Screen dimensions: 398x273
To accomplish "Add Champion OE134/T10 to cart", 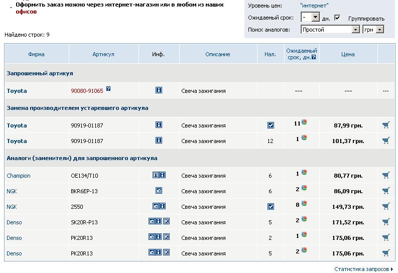I will click(x=385, y=175).
